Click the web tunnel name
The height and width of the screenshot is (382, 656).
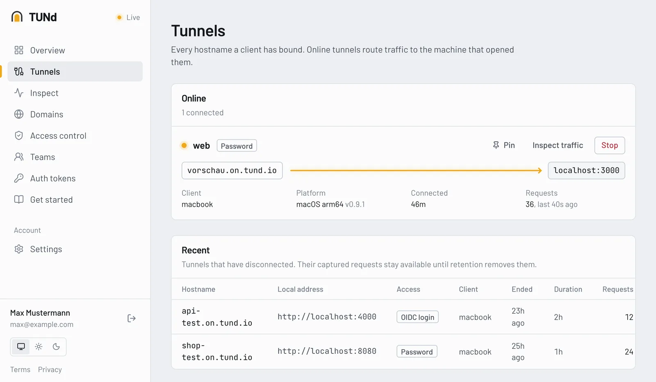pyautogui.click(x=201, y=145)
